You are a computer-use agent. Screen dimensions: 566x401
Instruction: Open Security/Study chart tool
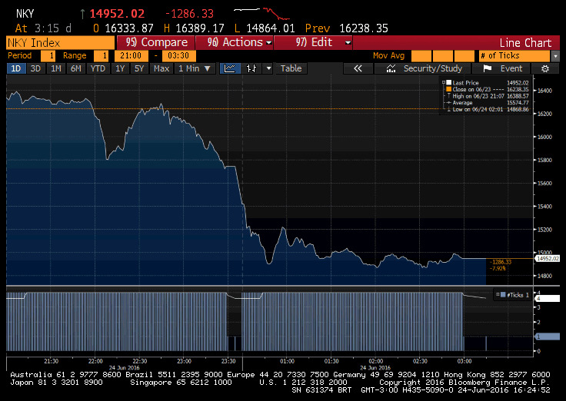tap(424, 68)
